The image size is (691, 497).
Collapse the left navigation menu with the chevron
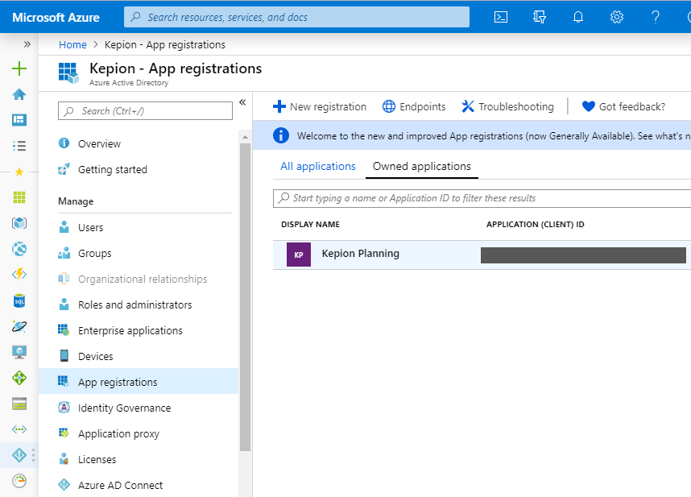(x=242, y=102)
